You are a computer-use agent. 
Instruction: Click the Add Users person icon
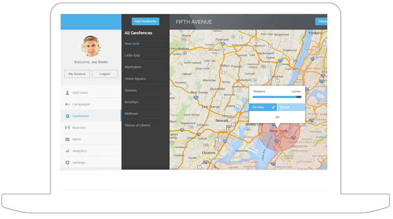point(67,93)
